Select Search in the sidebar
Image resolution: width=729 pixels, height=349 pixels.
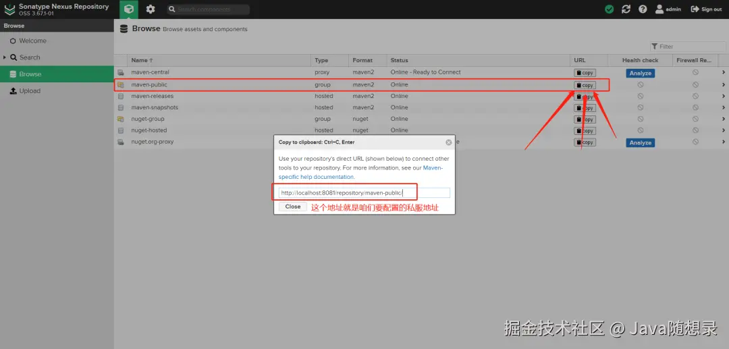coord(30,57)
